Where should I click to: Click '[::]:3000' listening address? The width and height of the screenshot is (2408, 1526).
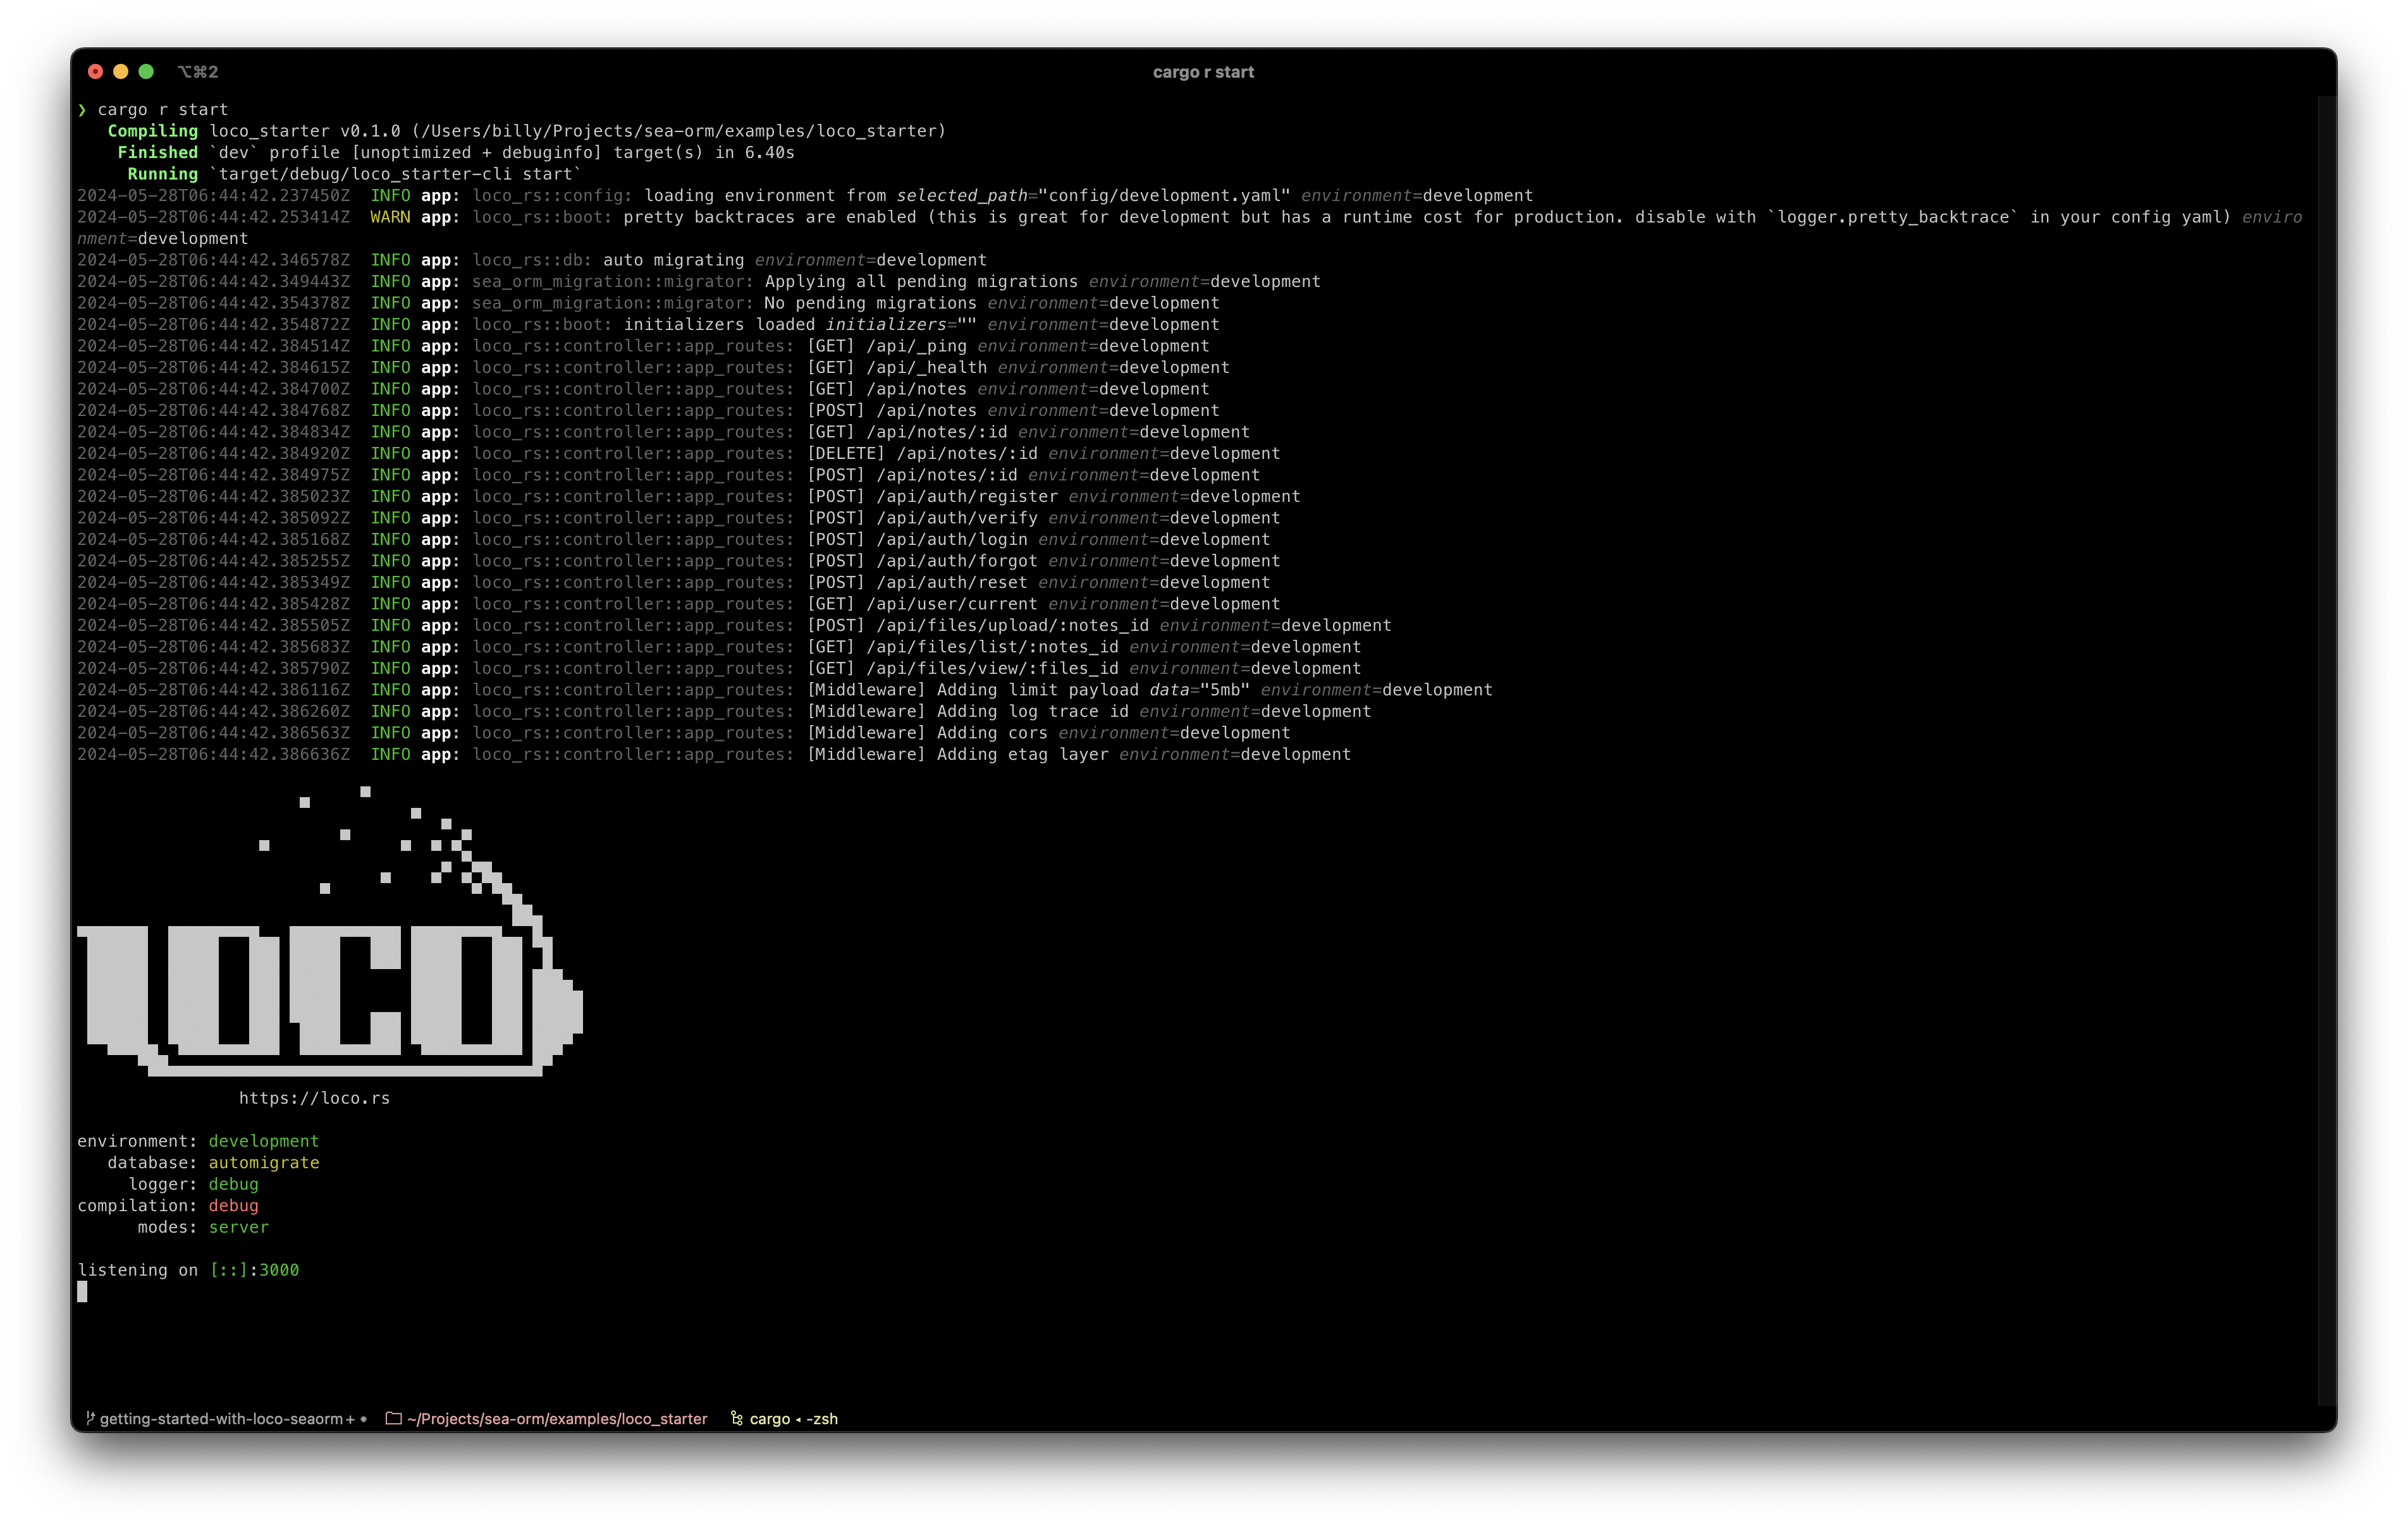[x=254, y=1270]
